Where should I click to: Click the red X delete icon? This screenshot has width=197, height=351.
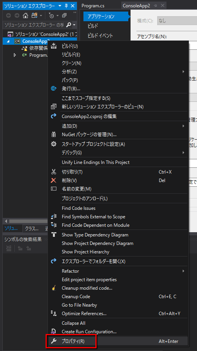(x=54, y=180)
